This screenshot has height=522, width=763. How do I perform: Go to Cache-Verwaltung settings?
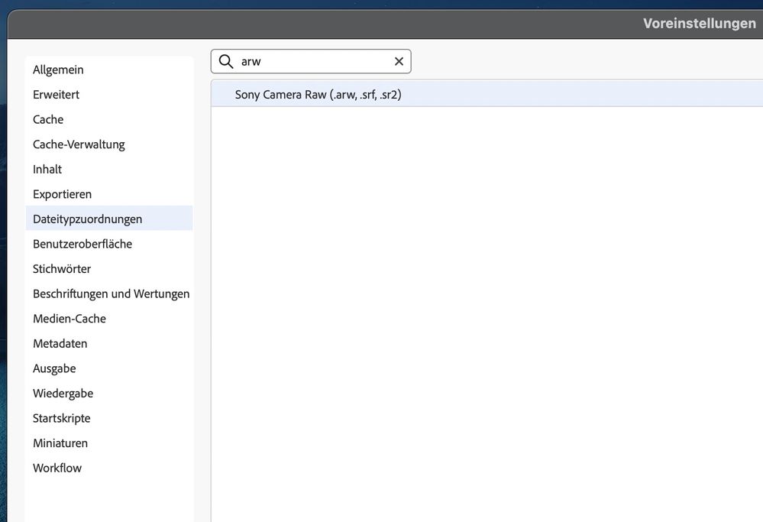point(79,144)
